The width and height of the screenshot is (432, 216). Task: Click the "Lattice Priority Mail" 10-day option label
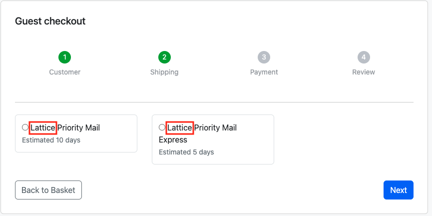click(x=65, y=127)
